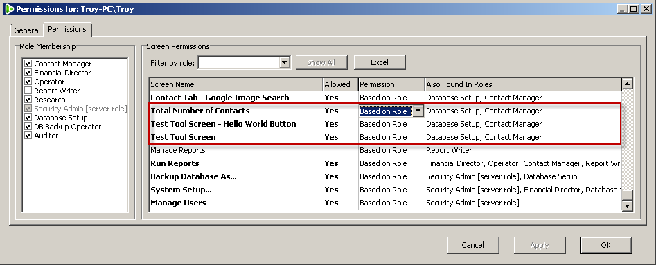Click Permission cell for Contact Tab - Google Image Search
Image resolution: width=656 pixels, height=265 pixels.
coord(391,98)
